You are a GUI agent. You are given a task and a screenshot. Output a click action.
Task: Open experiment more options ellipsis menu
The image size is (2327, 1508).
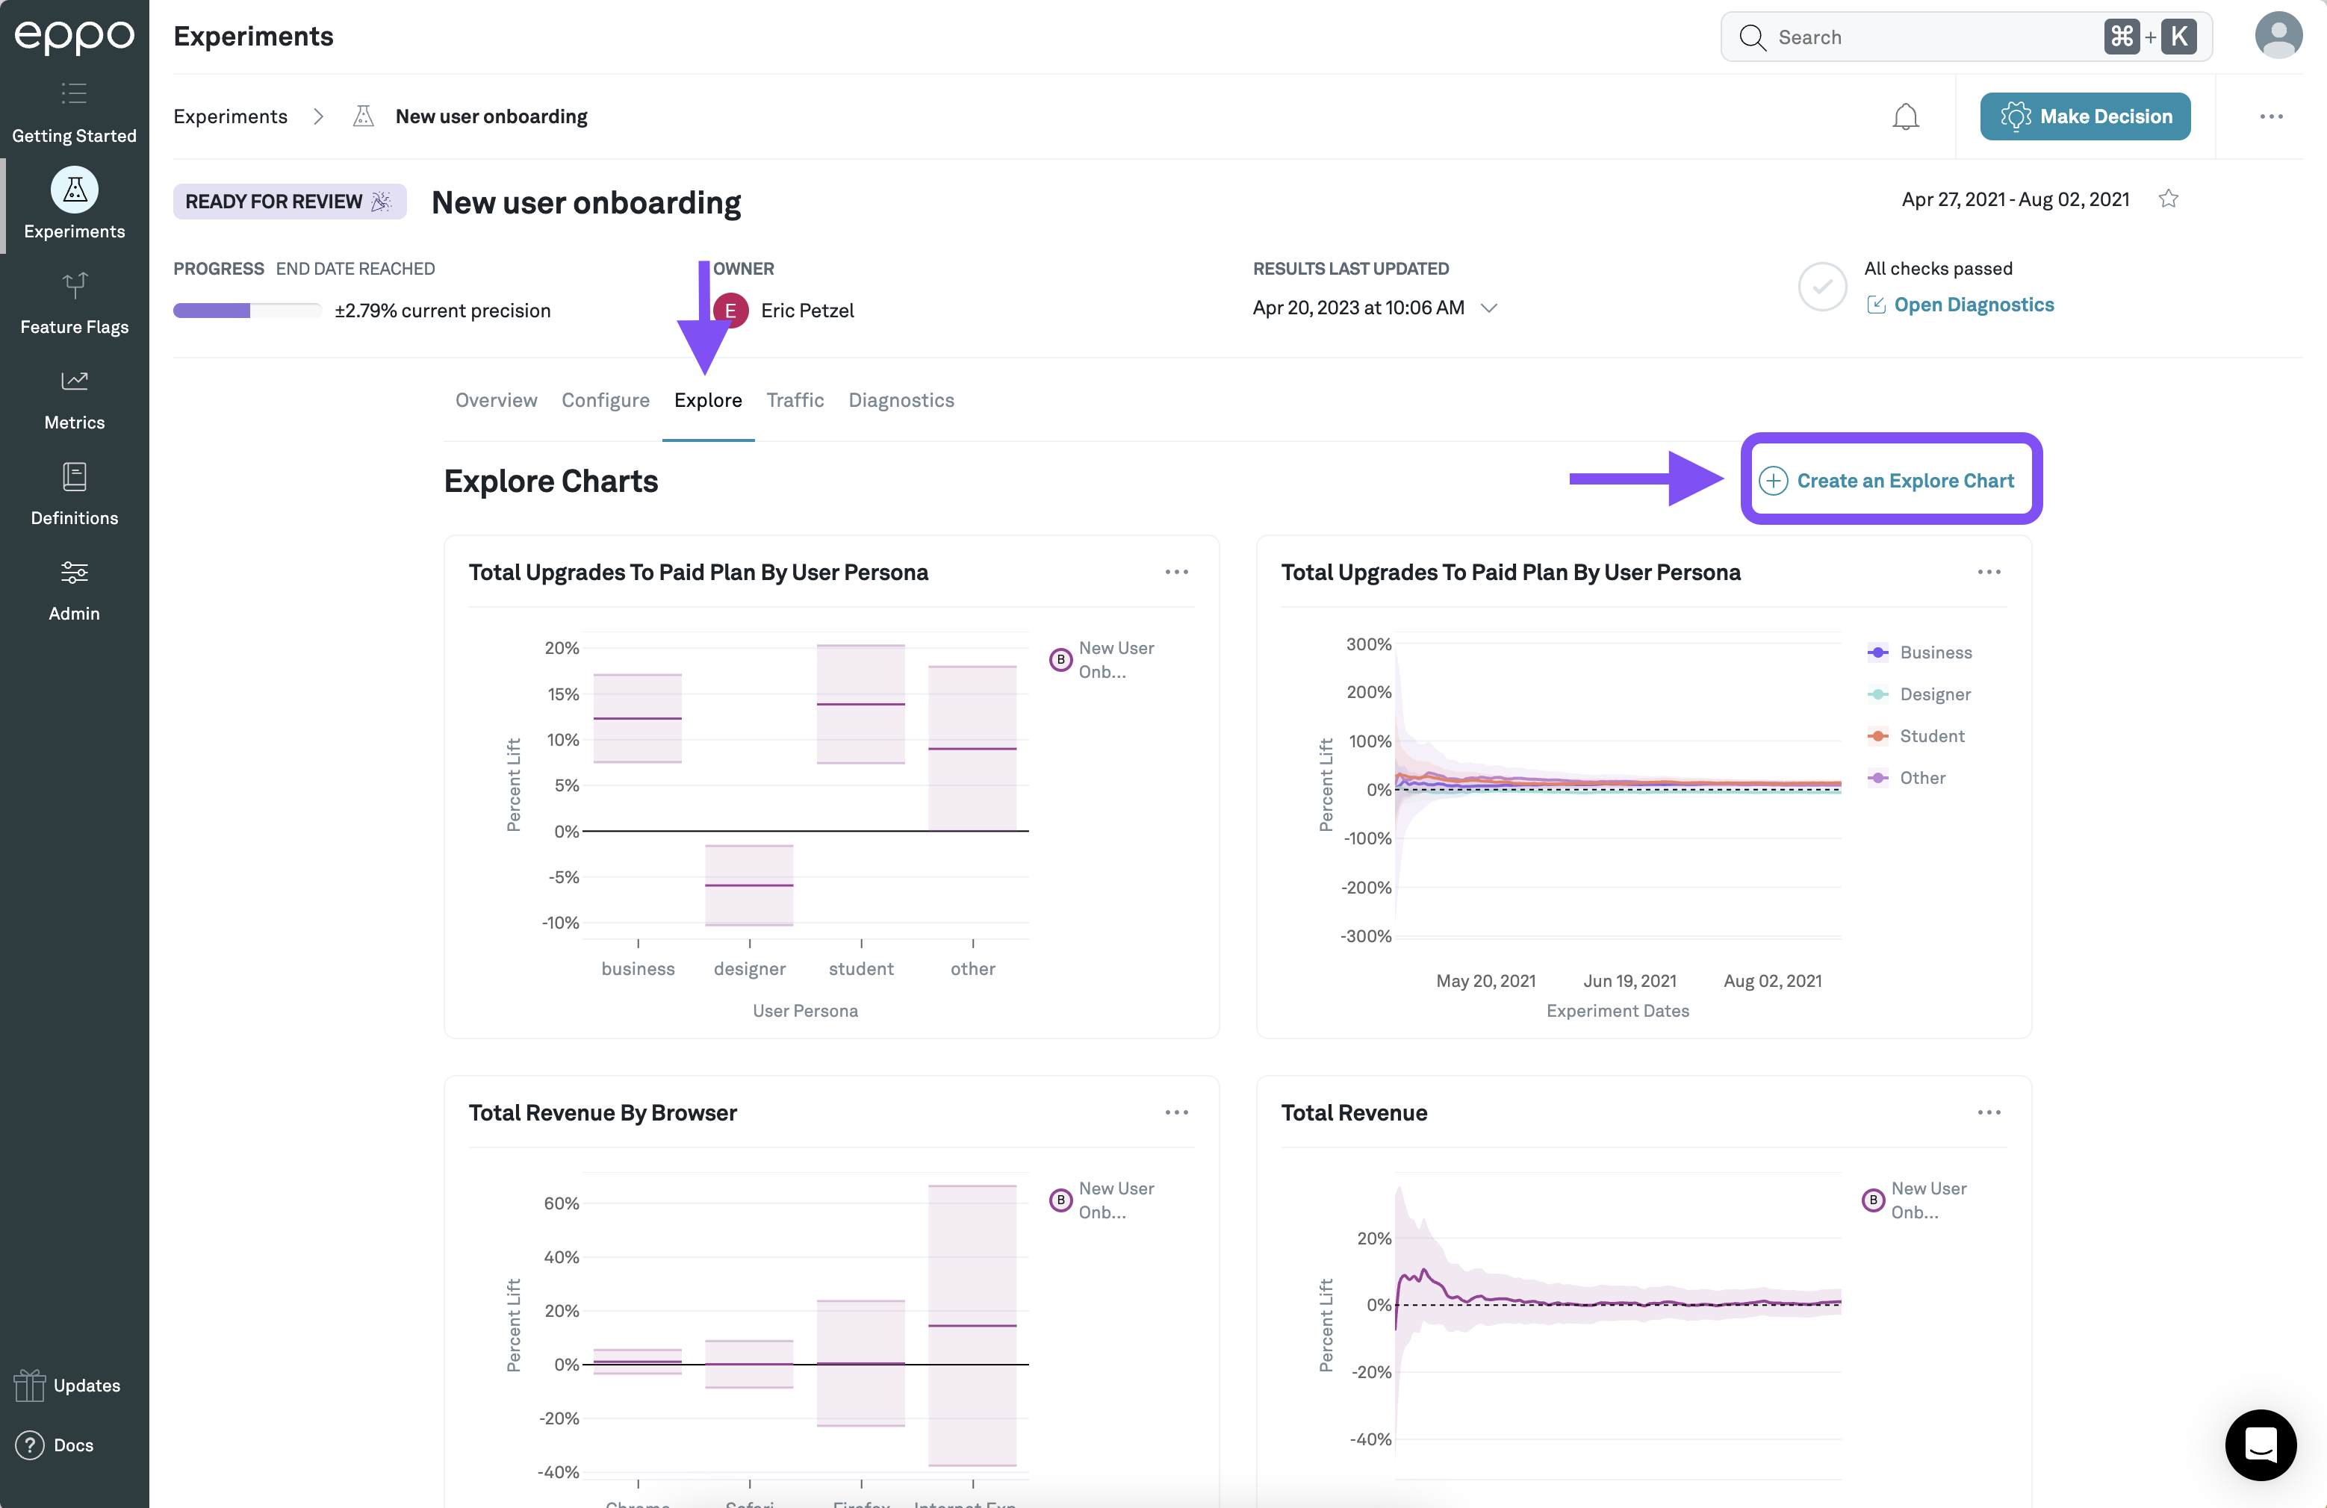click(2270, 117)
